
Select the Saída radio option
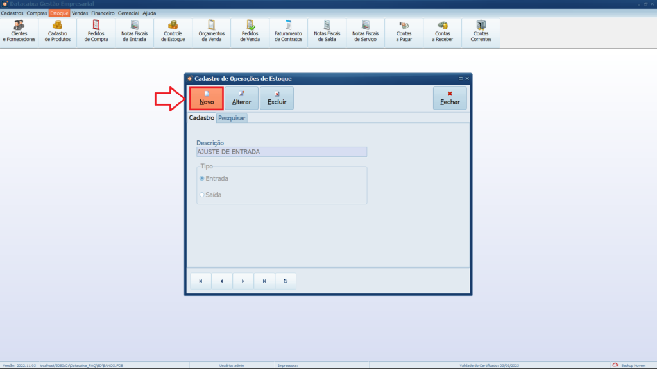click(202, 195)
